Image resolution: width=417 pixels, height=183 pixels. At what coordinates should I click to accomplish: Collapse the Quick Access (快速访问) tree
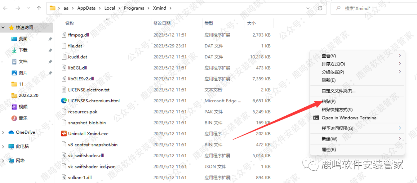coord(3,28)
